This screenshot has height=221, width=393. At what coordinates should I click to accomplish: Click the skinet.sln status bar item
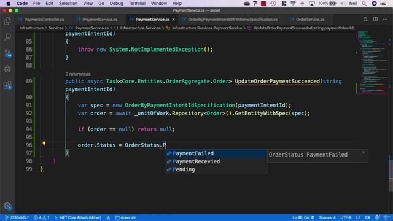click(126, 217)
